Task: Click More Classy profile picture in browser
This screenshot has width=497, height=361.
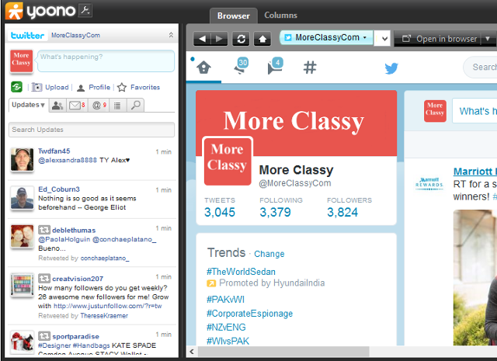Action: pos(228,161)
